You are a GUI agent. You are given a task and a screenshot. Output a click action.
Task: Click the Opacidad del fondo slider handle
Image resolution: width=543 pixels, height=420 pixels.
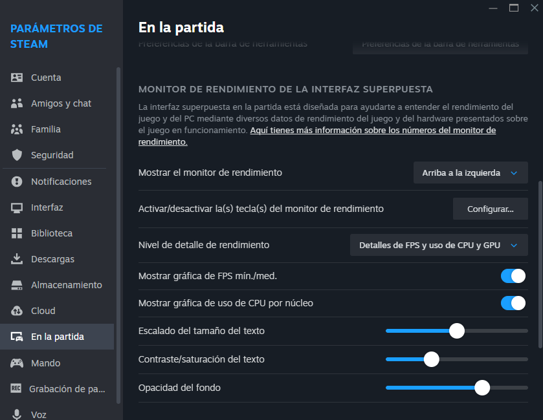coord(482,388)
